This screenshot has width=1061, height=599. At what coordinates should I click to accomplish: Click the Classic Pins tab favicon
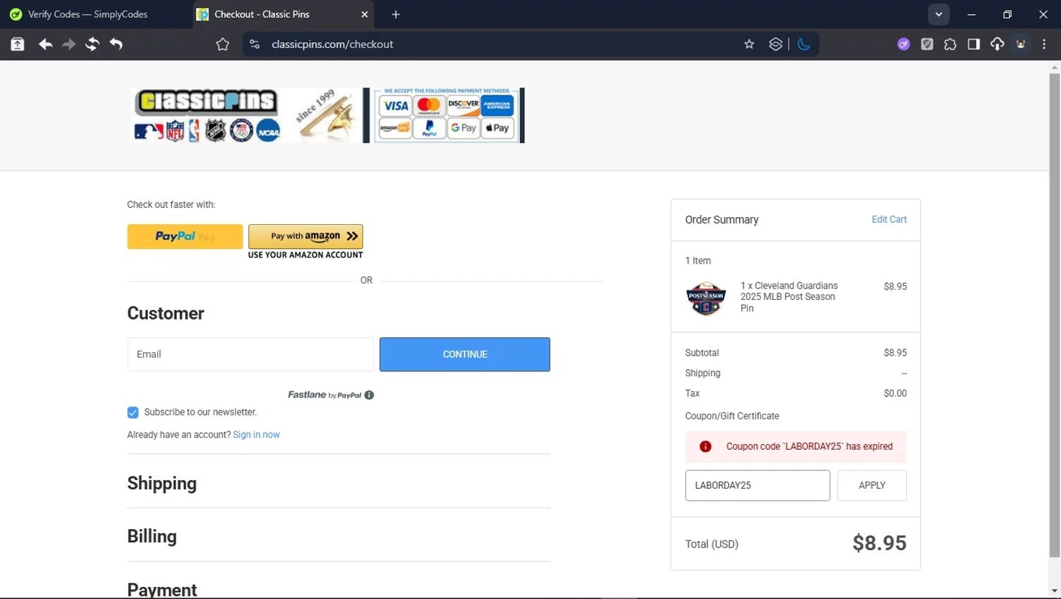click(202, 14)
